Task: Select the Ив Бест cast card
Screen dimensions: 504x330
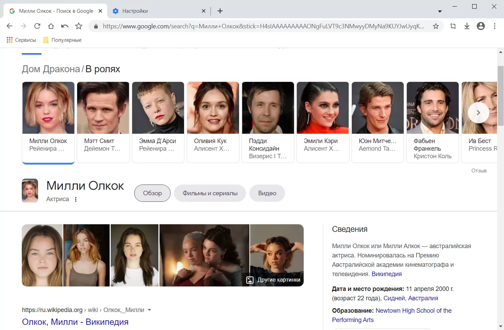Action: pos(479,122)
